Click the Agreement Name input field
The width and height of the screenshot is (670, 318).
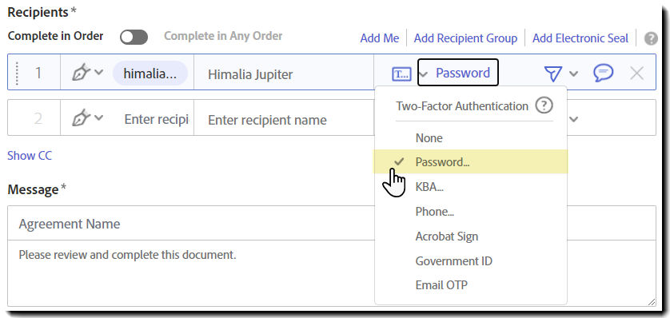click(x=190, y=224)
